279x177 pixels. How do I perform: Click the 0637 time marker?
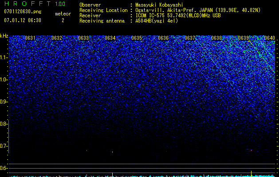pos(190,38)
